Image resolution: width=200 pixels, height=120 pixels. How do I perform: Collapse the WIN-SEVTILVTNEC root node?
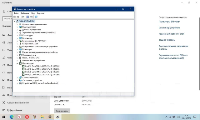coord(14,21)
